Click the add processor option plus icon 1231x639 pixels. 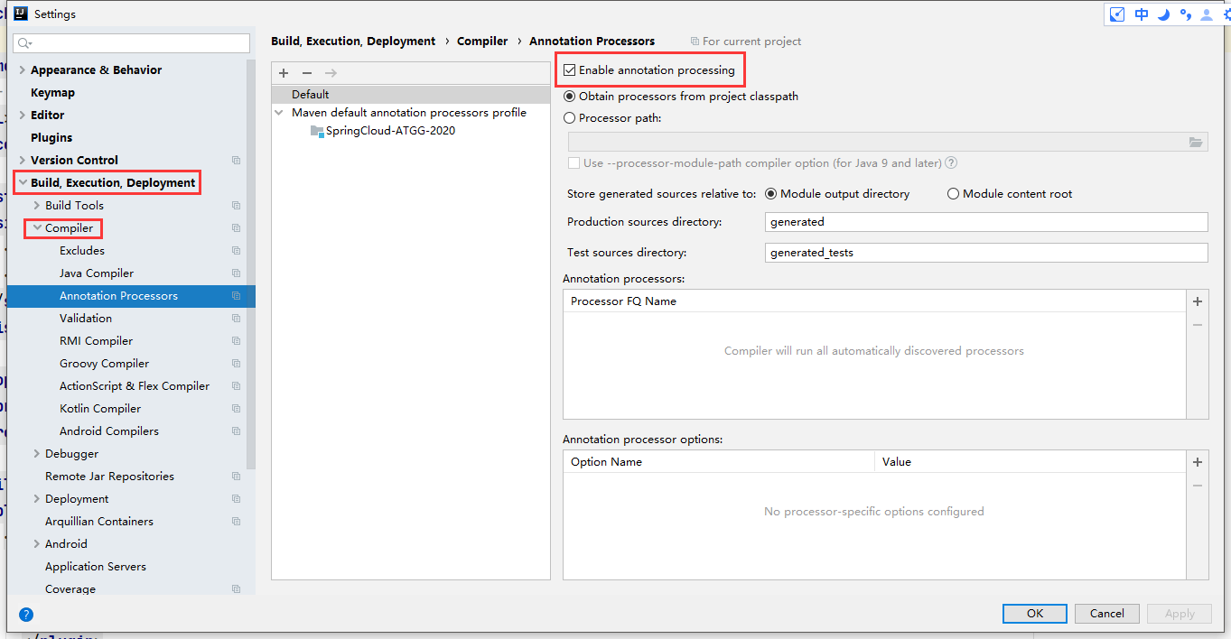click(1198, 462)
